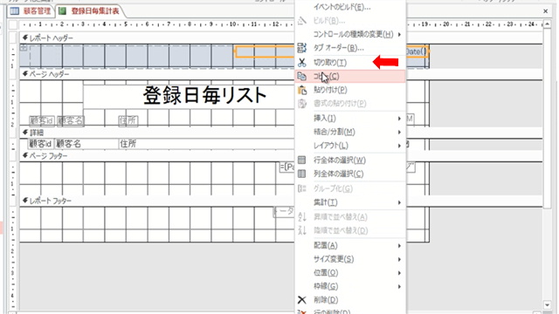
Task: Select the 登録日毎リスト title label
Action: pos(204,96)
